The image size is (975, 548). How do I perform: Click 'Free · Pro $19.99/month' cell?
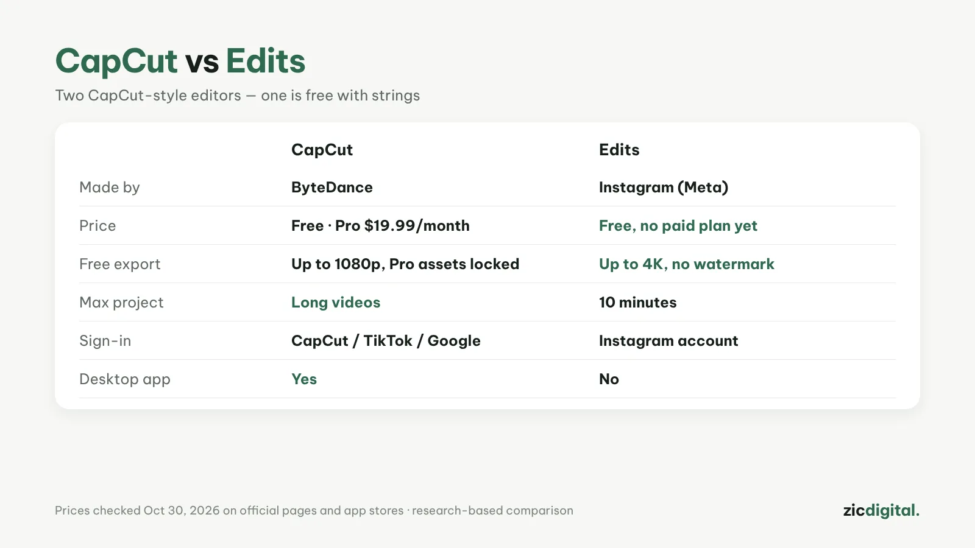point(380,226)
